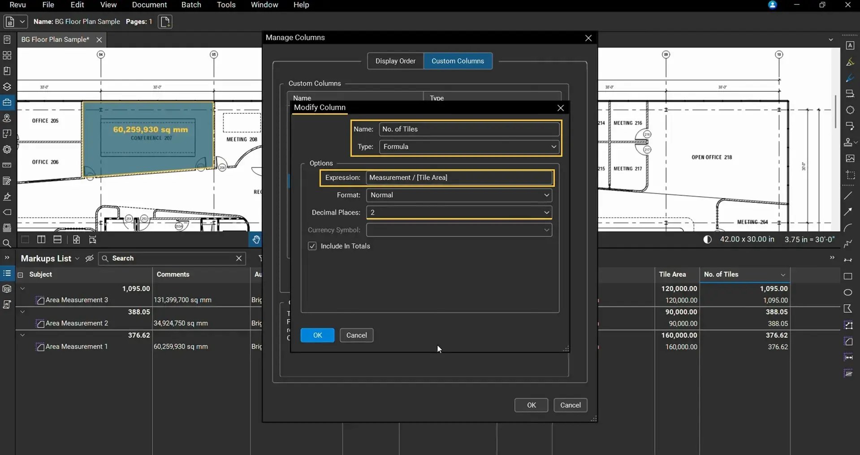Open the file access dropdown arrow in top toolbar
The height and width of the screenshot is (455, 860).
22,21
